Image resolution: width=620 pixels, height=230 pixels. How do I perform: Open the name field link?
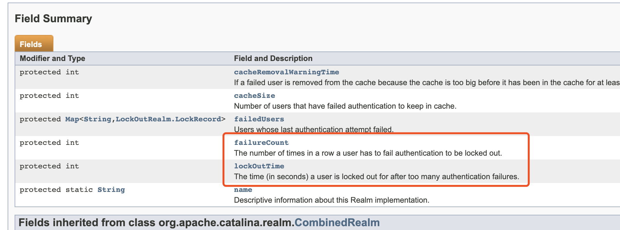coord(243,190)
